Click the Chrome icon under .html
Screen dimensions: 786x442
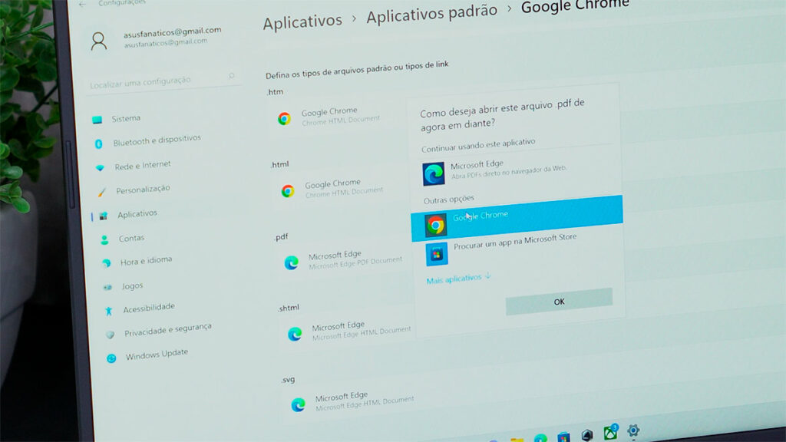[288, 191]
